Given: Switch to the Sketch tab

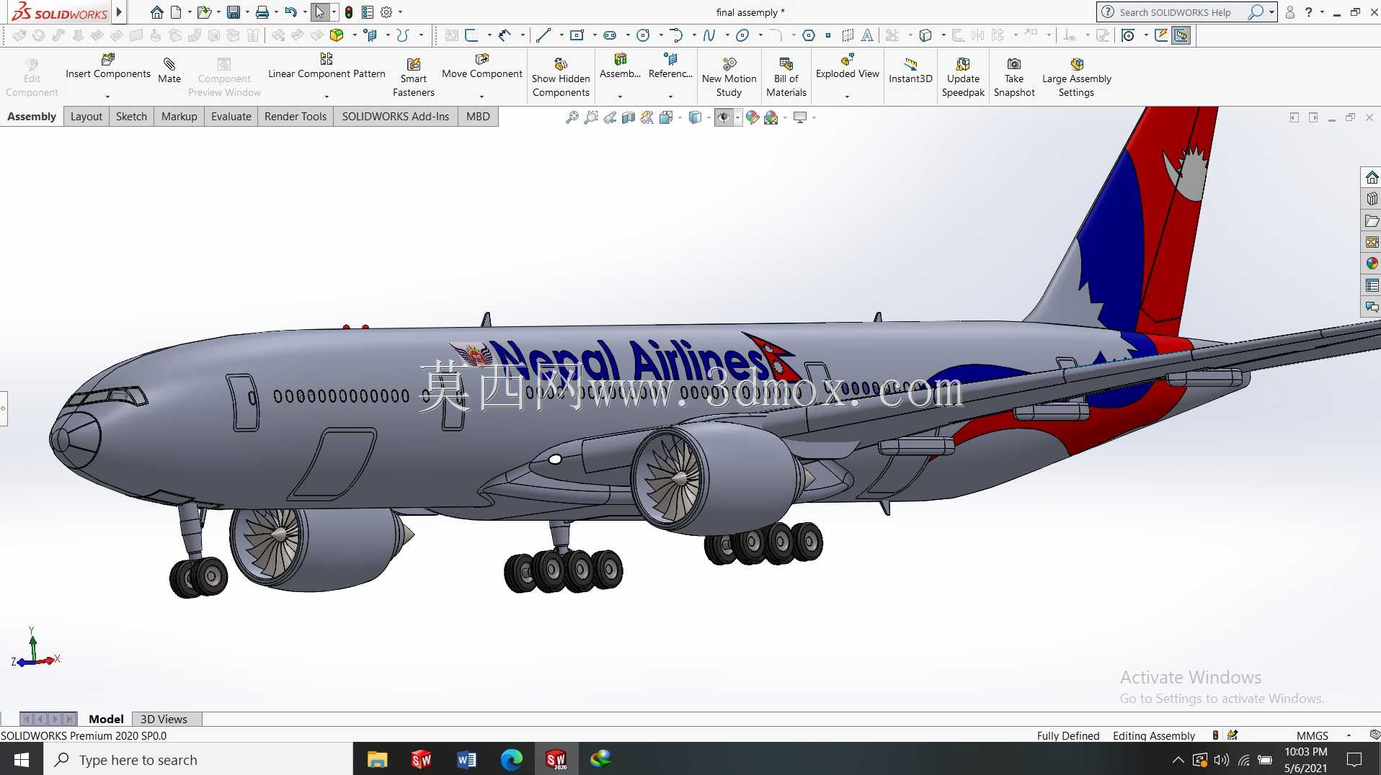Looking at the screenshot, I should (131, 117).
